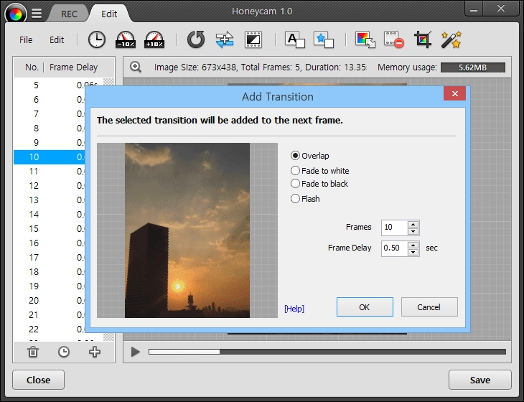Click the magic wand effects icon
The height and width of the screenshot is (402, 524).
[452, 39]
